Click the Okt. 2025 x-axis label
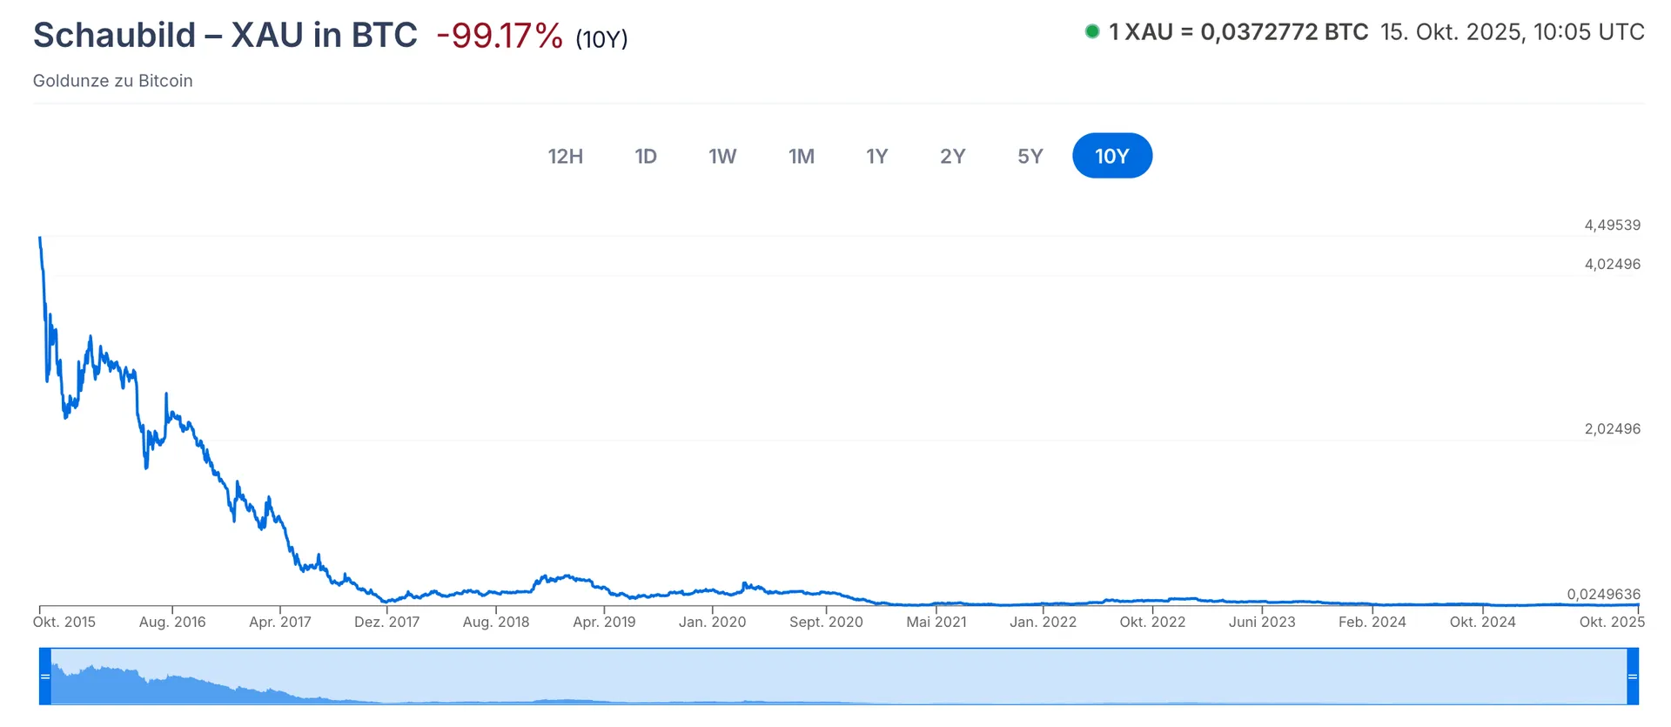The width and height of the screenshot is (1671, 727). [x=1612, y=622]
